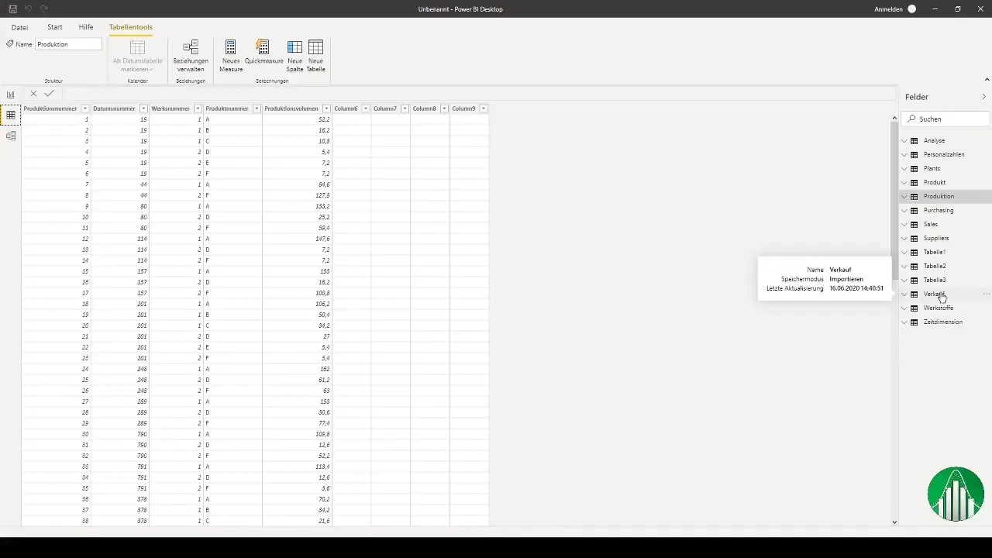Click the Save icon in title bar
This screenshot has height=558, width=992.
tap(12, 9)
